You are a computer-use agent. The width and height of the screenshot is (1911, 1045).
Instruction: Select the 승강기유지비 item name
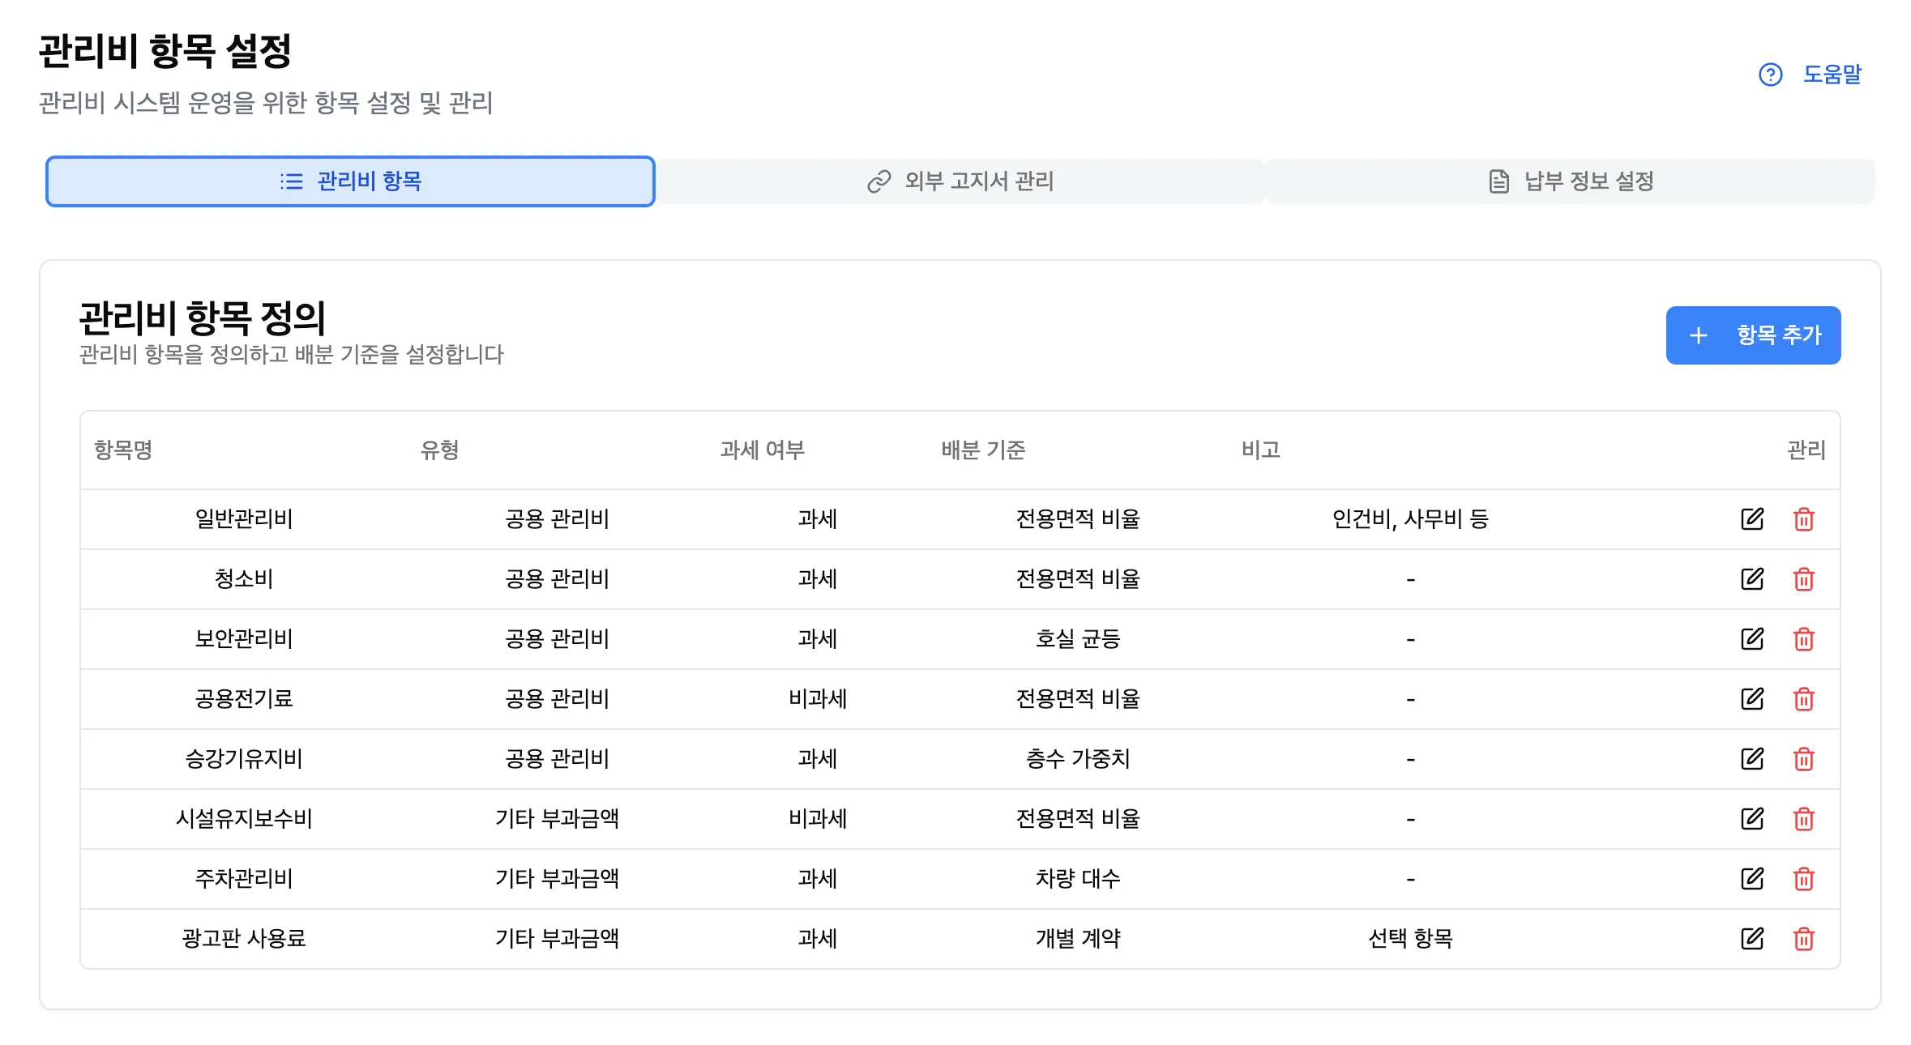(244, 758)
